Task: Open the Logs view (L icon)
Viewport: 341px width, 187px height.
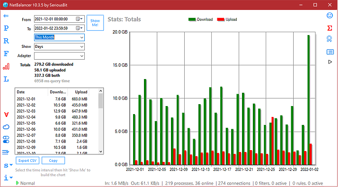Action: pyautogui.click(x=6, y=79)
